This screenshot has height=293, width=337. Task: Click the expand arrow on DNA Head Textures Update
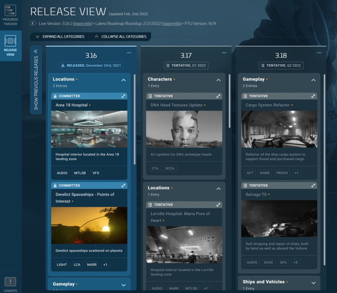point(218,96)
